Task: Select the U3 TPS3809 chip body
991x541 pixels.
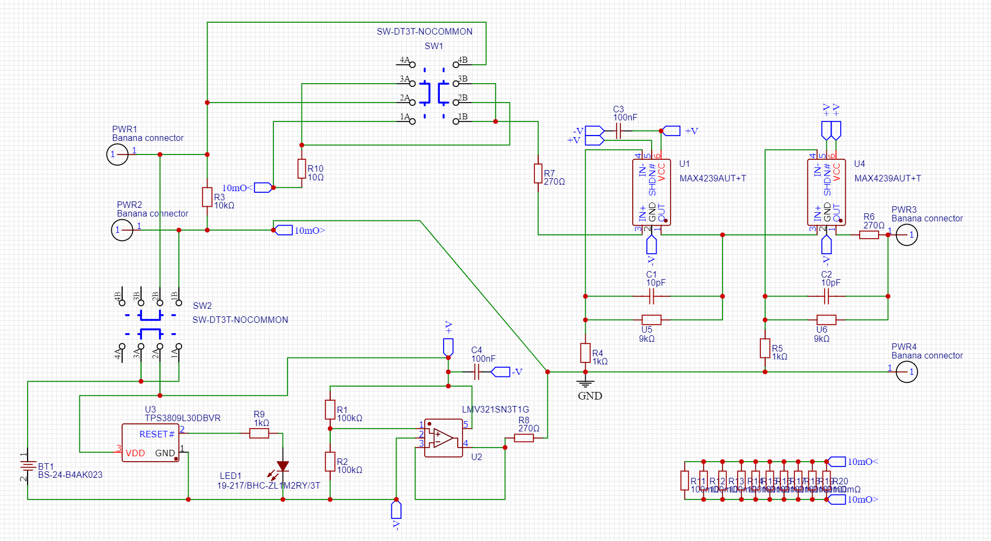Action: (x=151, y=443)
